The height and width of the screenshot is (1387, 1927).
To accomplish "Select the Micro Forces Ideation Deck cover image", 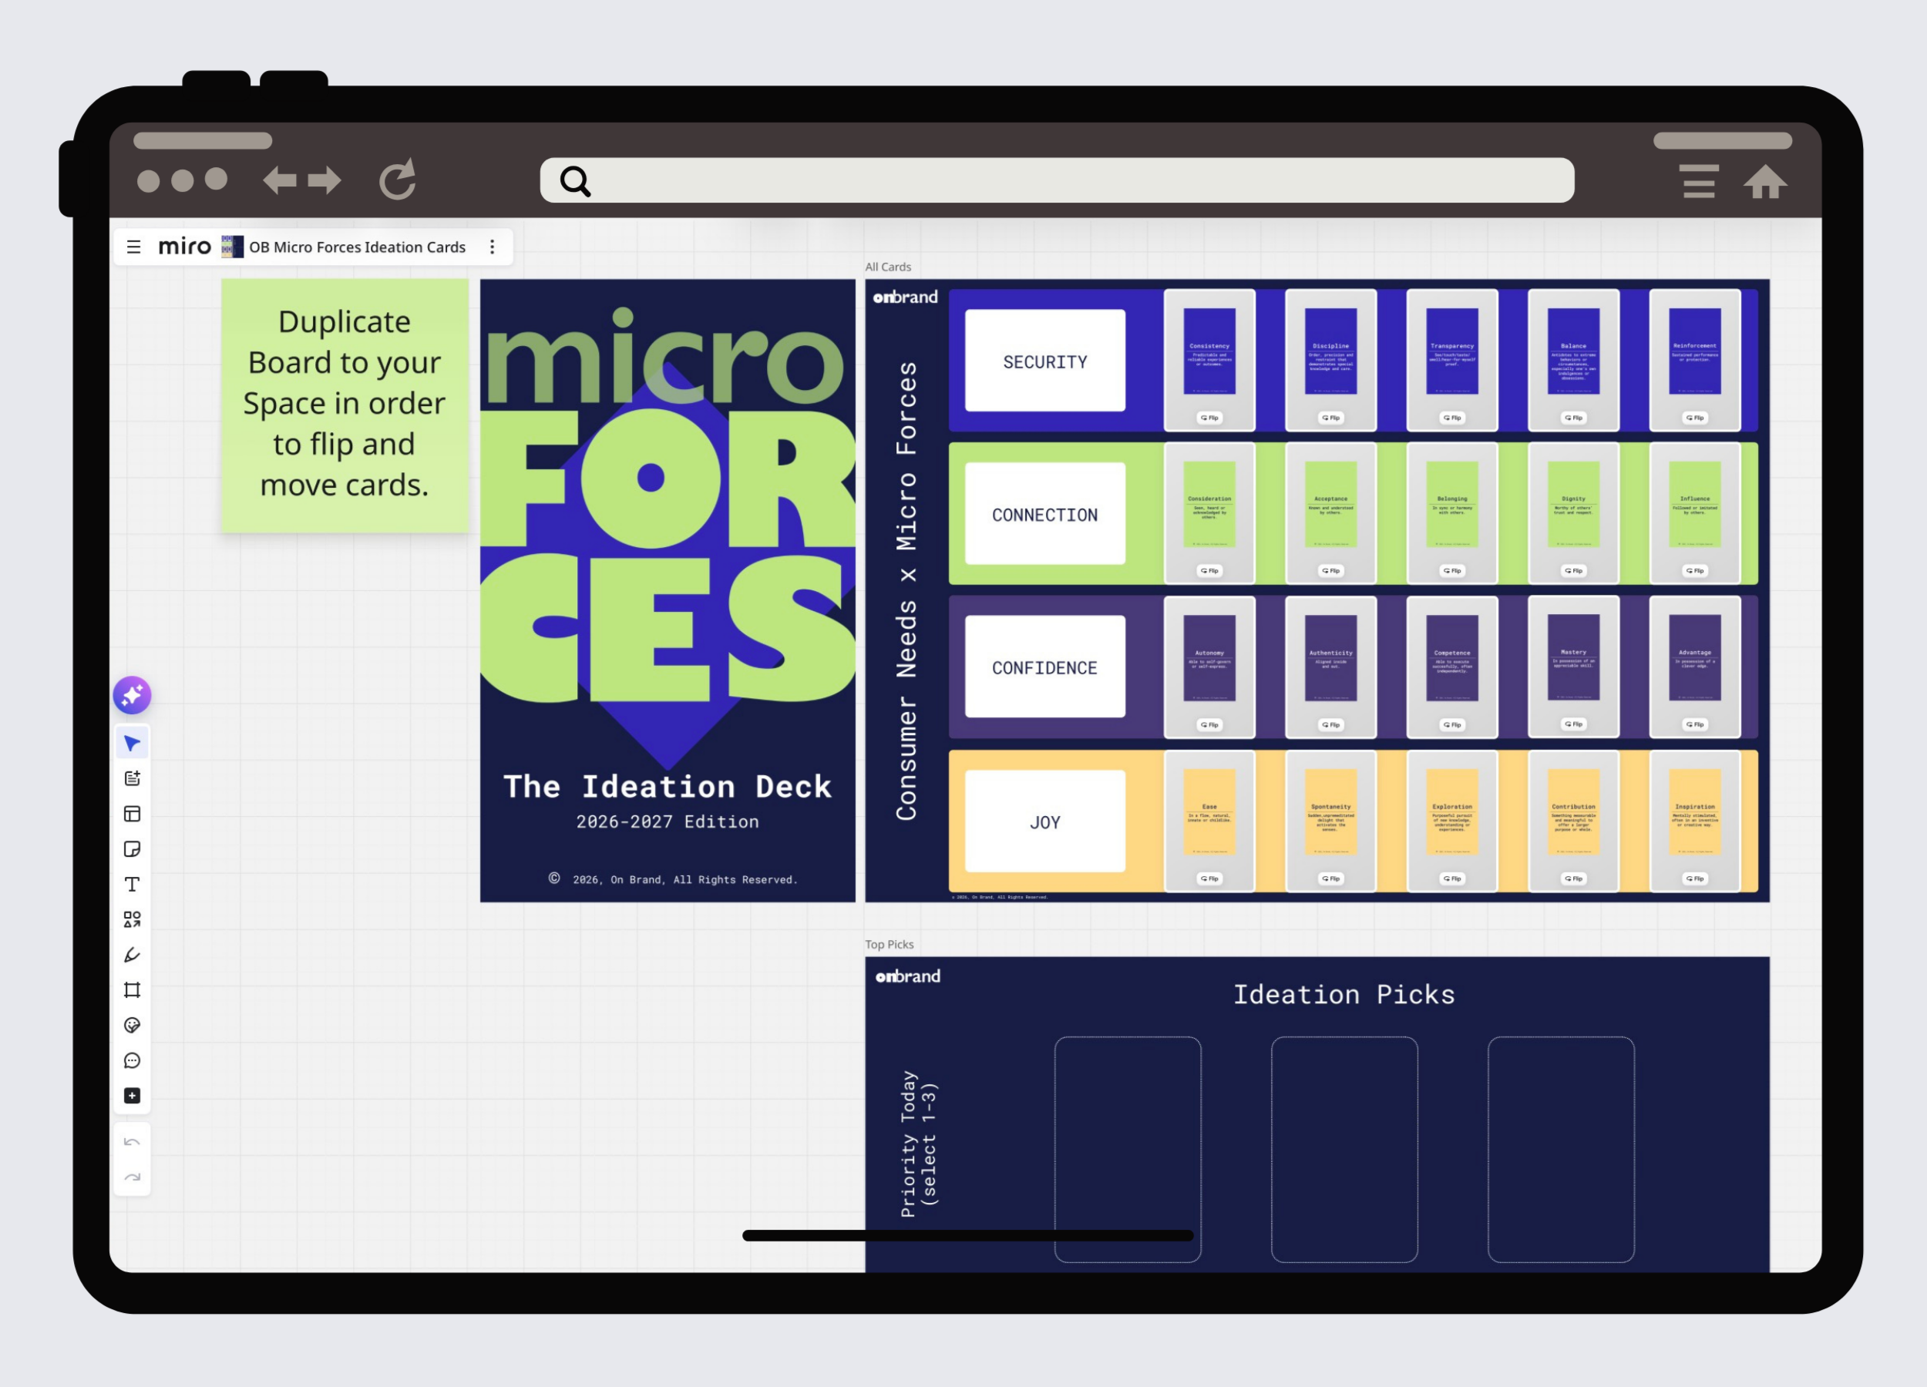I will tap(667, 589).
